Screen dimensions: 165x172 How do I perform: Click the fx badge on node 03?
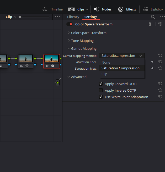coord(53,66)
